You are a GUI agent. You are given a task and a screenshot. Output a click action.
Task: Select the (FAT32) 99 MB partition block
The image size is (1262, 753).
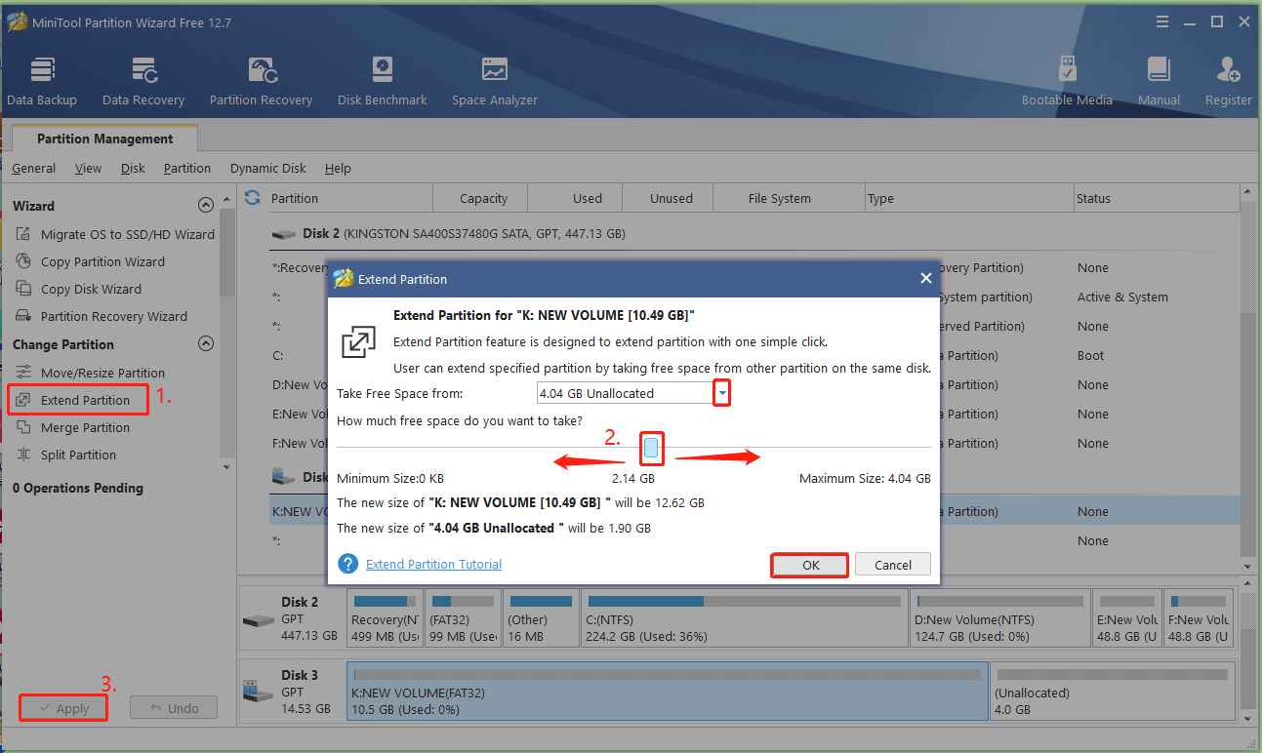click(464, 617)
